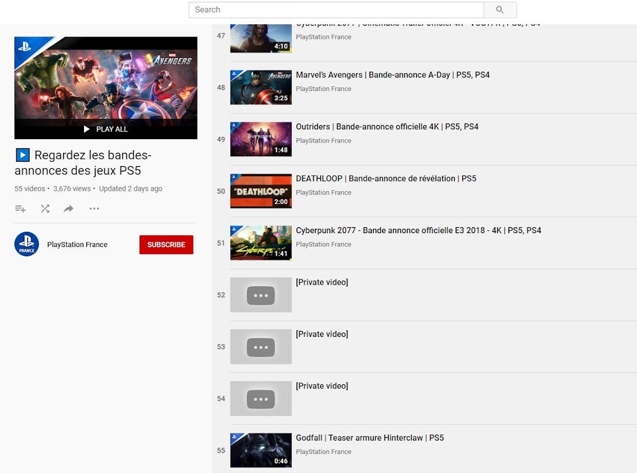Click the Godfall Teaser armure Hinterclaw thumbnail
The width and height of the screenshot is (637, 473).
tap(261, 450)
